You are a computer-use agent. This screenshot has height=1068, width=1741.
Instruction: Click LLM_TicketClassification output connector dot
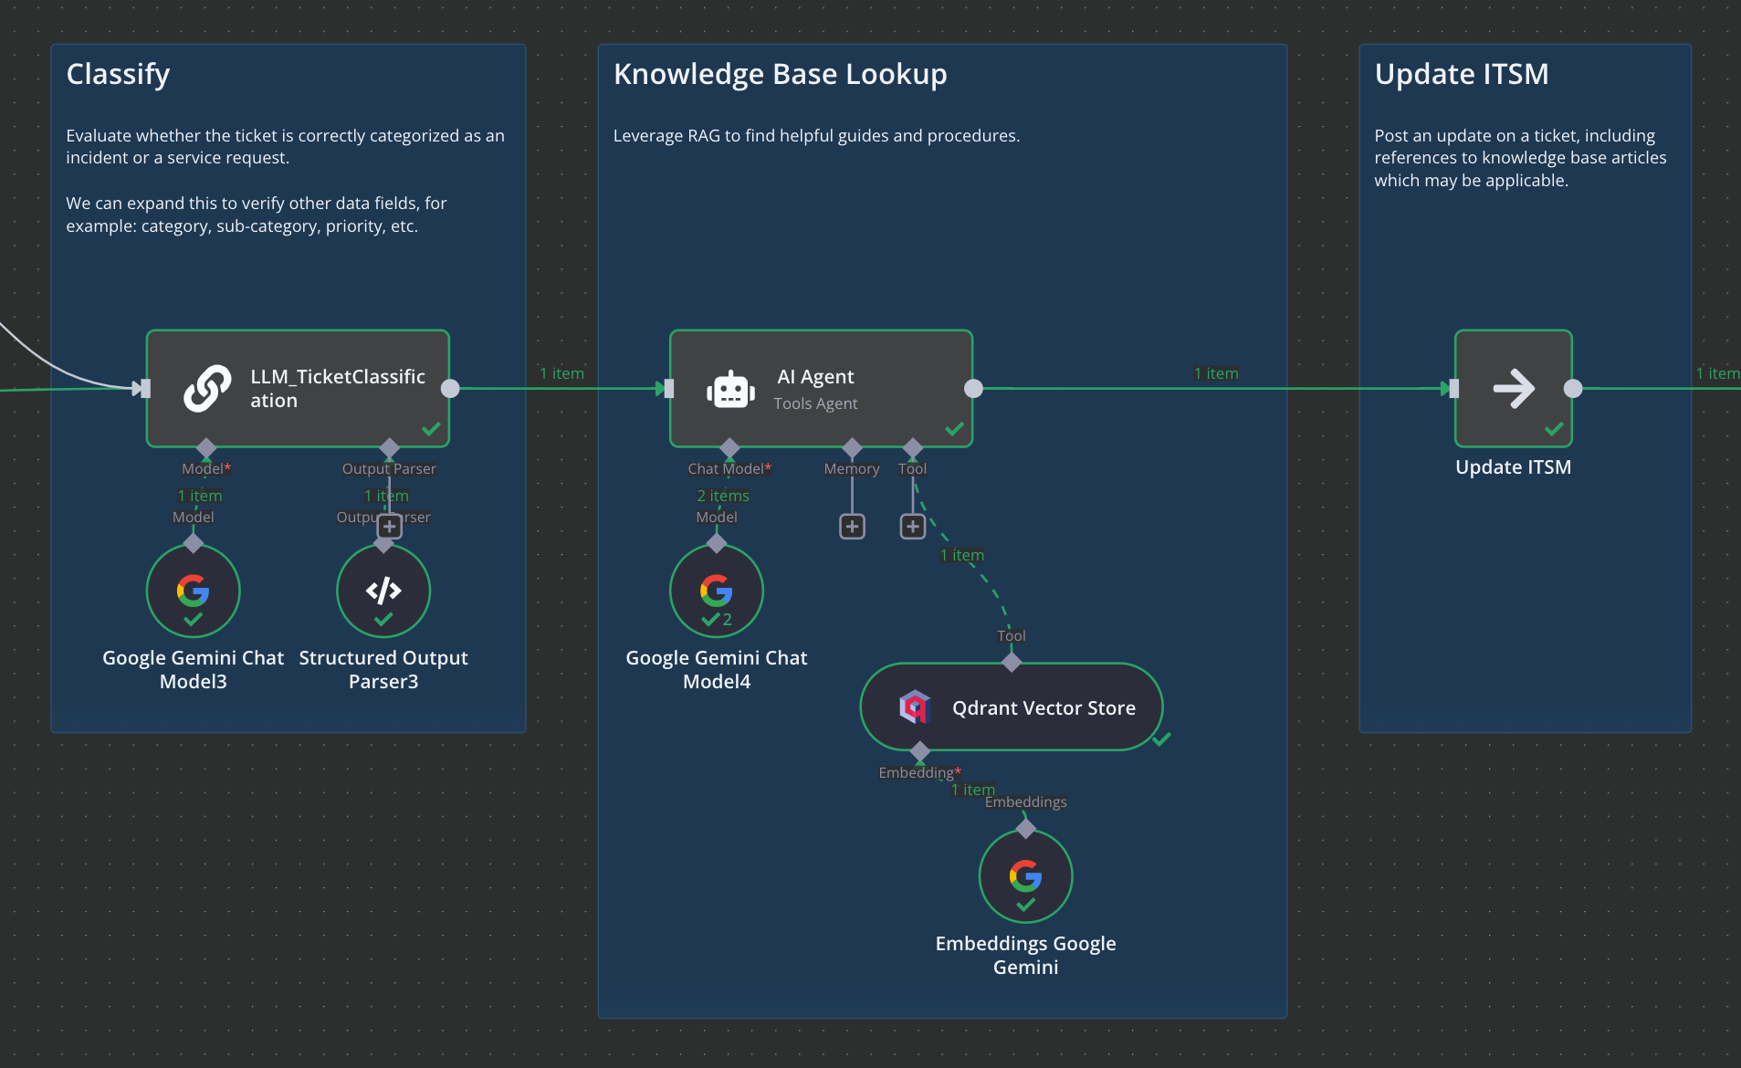click(450, 389)
